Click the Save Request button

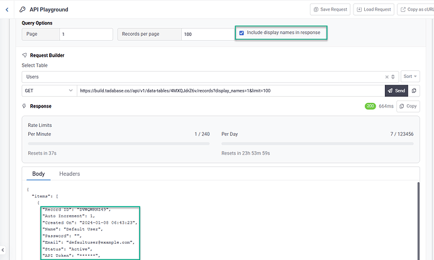330,9
